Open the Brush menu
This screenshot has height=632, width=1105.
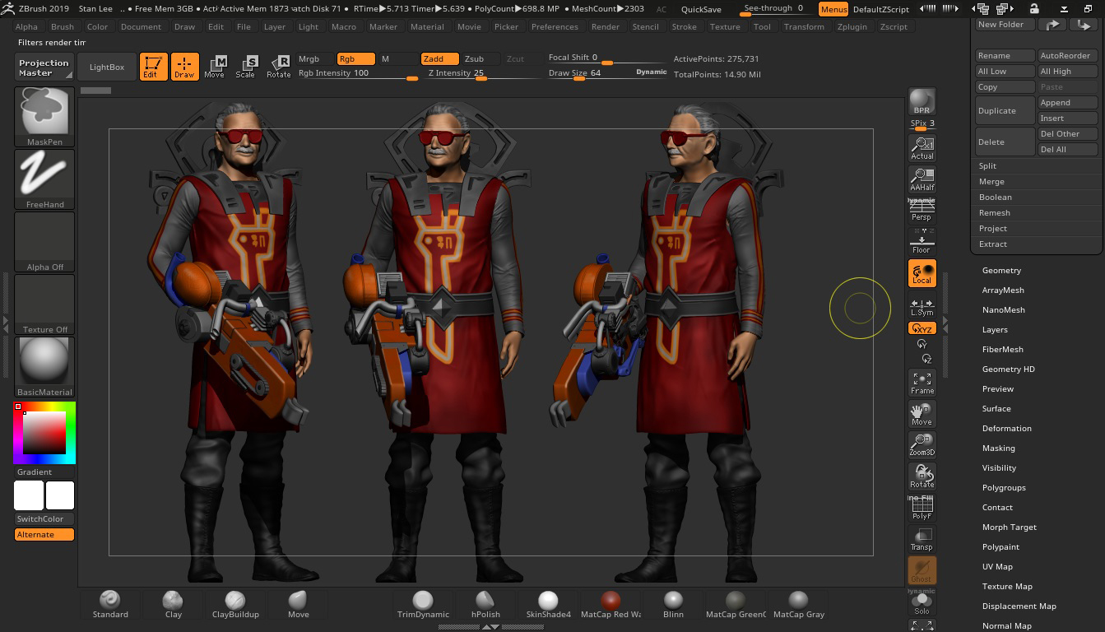(63, 26)
